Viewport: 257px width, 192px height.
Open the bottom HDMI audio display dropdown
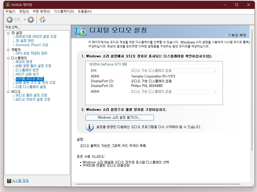point(174,92)
